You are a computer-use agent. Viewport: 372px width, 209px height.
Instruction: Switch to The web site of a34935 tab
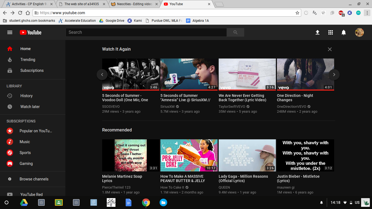(x=82, y=4)
